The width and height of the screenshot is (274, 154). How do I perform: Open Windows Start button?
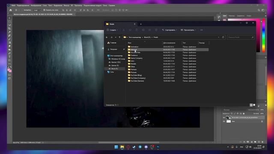click(x=116, y=147)
